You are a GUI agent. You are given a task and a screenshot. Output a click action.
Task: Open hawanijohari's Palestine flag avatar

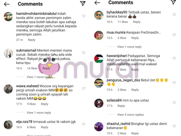coord(99,59)
